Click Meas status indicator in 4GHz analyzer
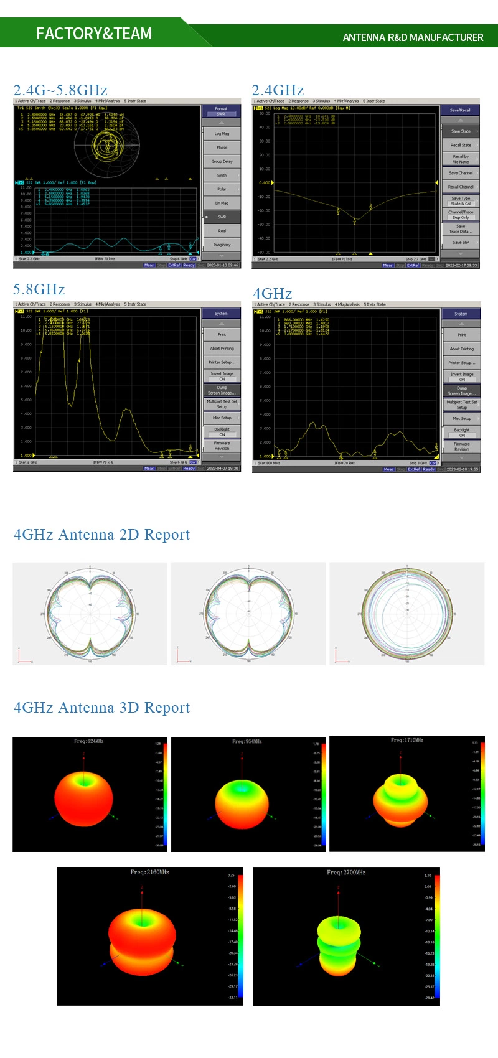This screenshot has width=498, height=1058. pyautogui.click(x=388, y=469)
